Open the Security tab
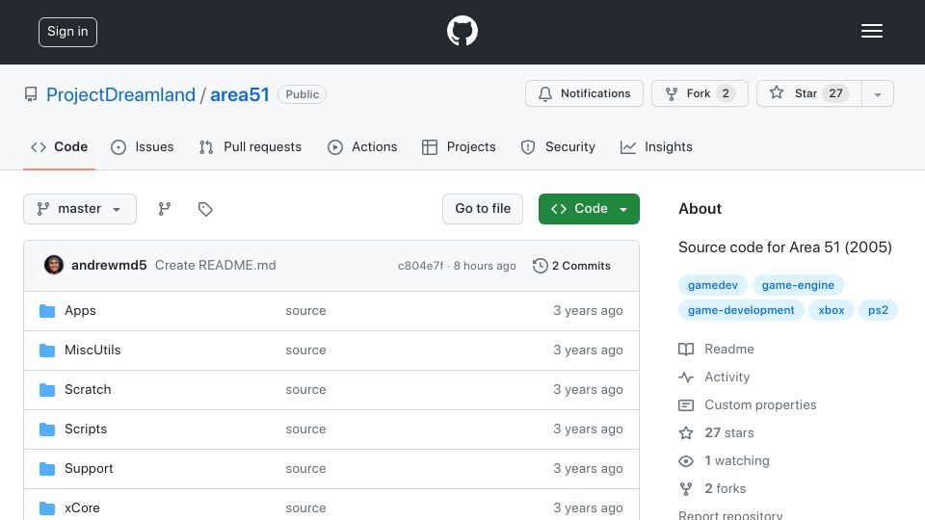Screen dimensions: 925x520 pos(558,146)
